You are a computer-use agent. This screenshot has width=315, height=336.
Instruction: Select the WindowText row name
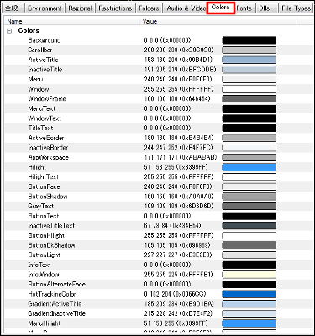pos(45,118)
